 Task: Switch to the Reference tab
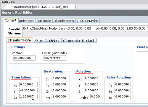click(26, 21)
